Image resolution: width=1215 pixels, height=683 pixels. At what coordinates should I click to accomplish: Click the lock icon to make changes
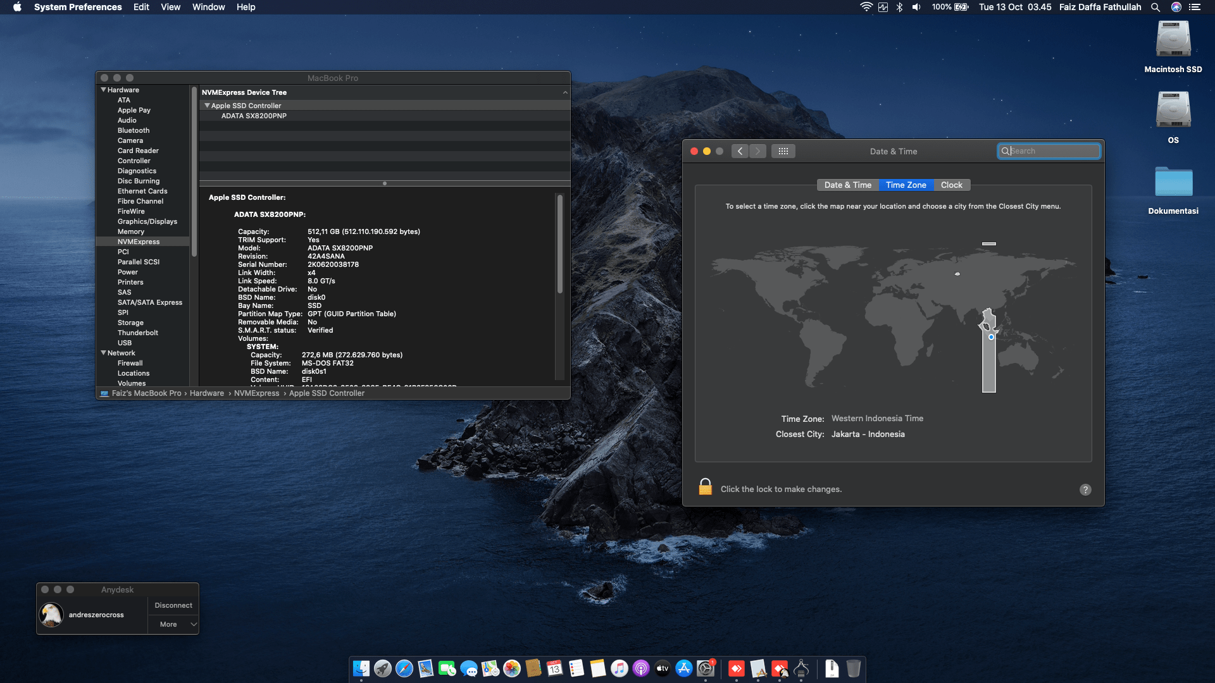[705, 487]
